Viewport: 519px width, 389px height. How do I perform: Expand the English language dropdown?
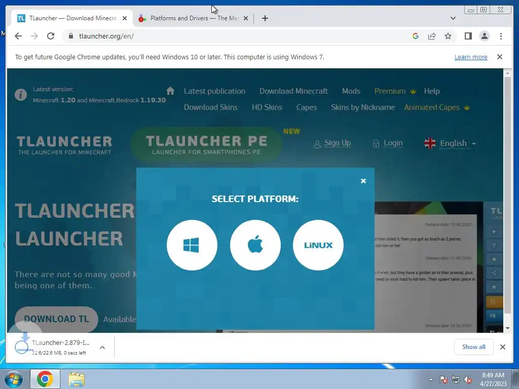tap(450, 143)
